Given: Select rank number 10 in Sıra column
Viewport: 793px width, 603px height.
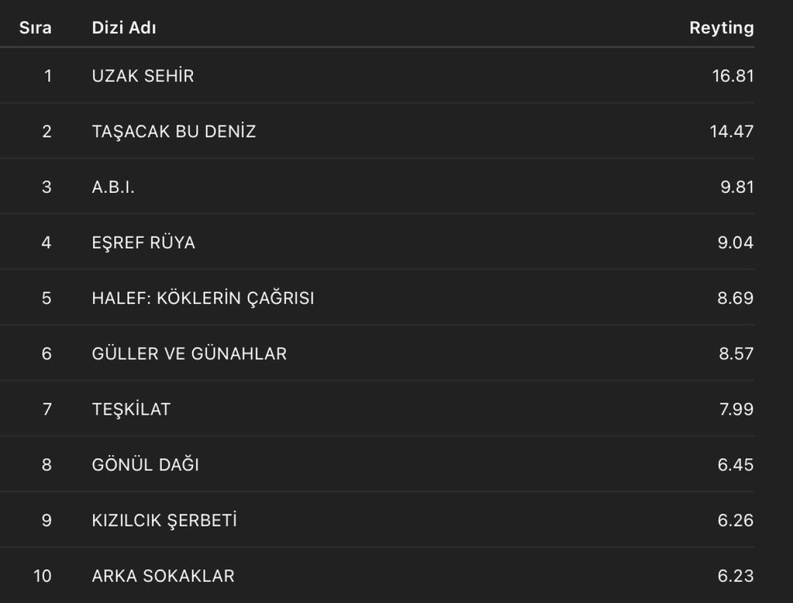Looking at the screenshot, I should [42, 576].
